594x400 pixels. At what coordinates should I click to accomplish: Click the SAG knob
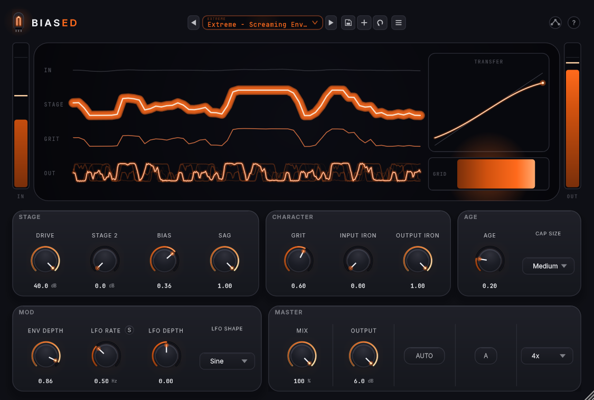(224, 260)
